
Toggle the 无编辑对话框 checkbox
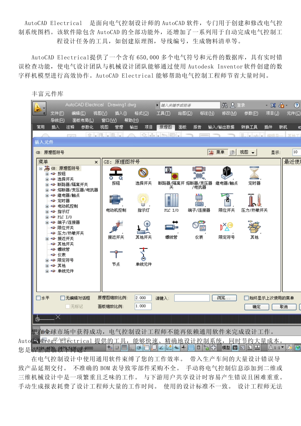[63, 298]
